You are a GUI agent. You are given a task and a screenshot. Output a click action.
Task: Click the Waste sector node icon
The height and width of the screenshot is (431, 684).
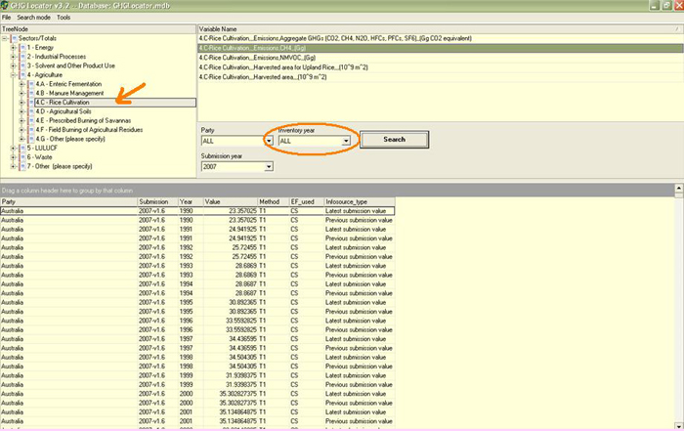(21, 156)
